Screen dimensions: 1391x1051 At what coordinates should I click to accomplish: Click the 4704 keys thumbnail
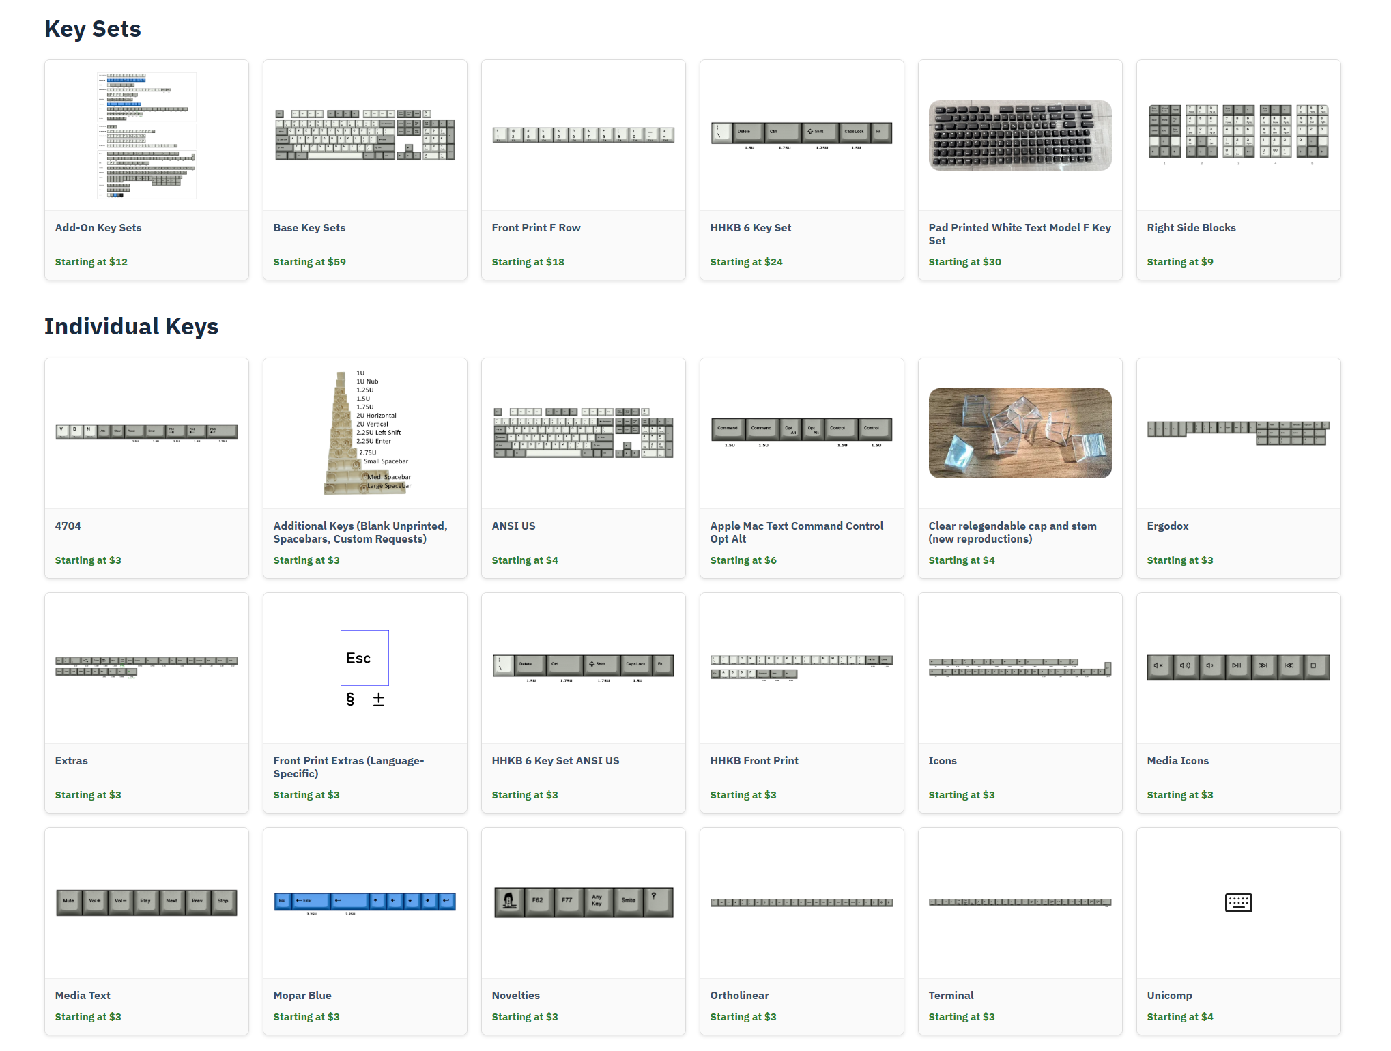point(147,433)
